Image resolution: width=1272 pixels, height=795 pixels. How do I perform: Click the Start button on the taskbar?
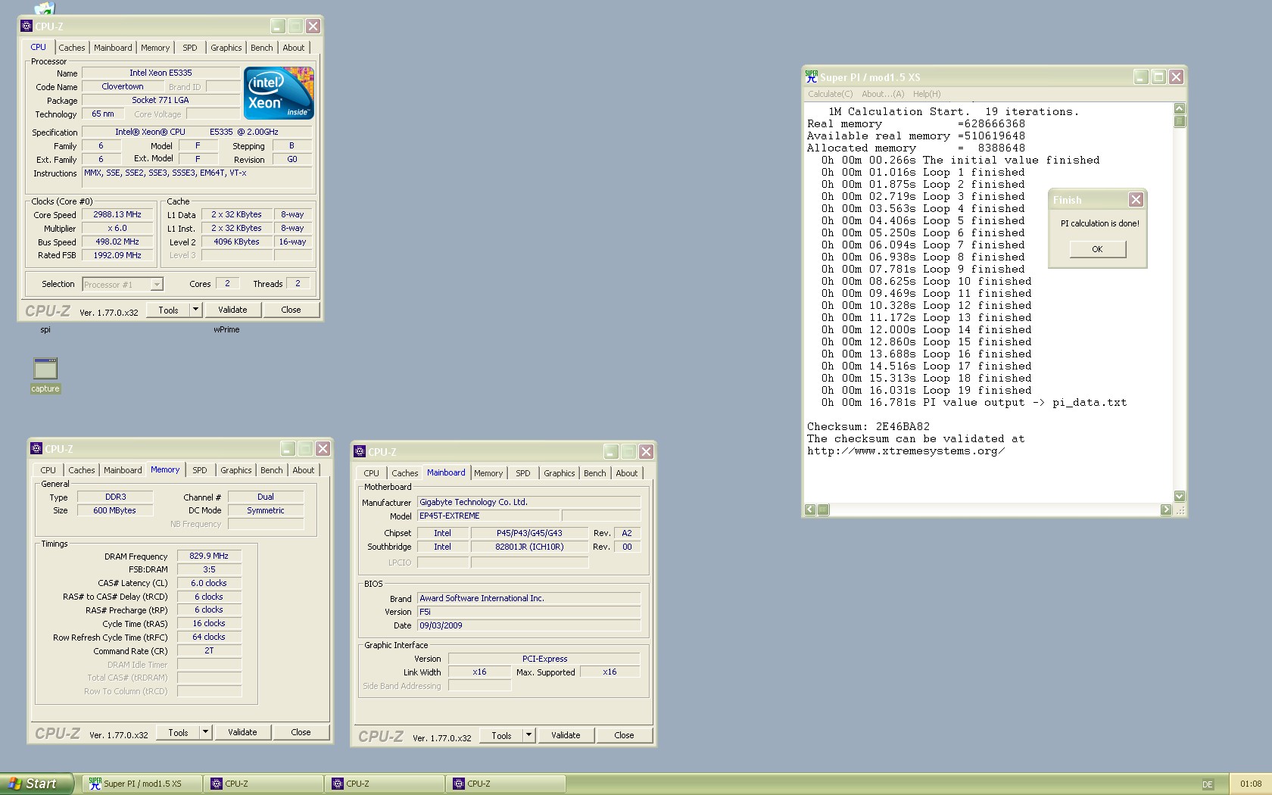coord(36,784)
